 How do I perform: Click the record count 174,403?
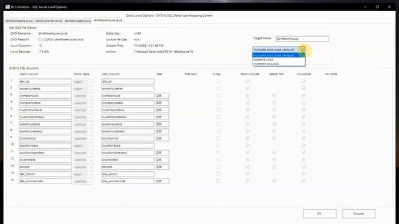tap(44, 52)
